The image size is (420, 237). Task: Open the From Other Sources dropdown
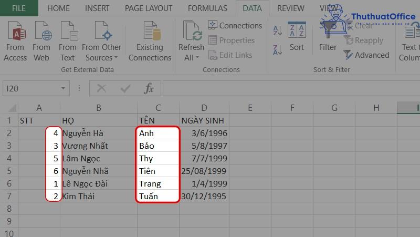click(x=101, y=41)
